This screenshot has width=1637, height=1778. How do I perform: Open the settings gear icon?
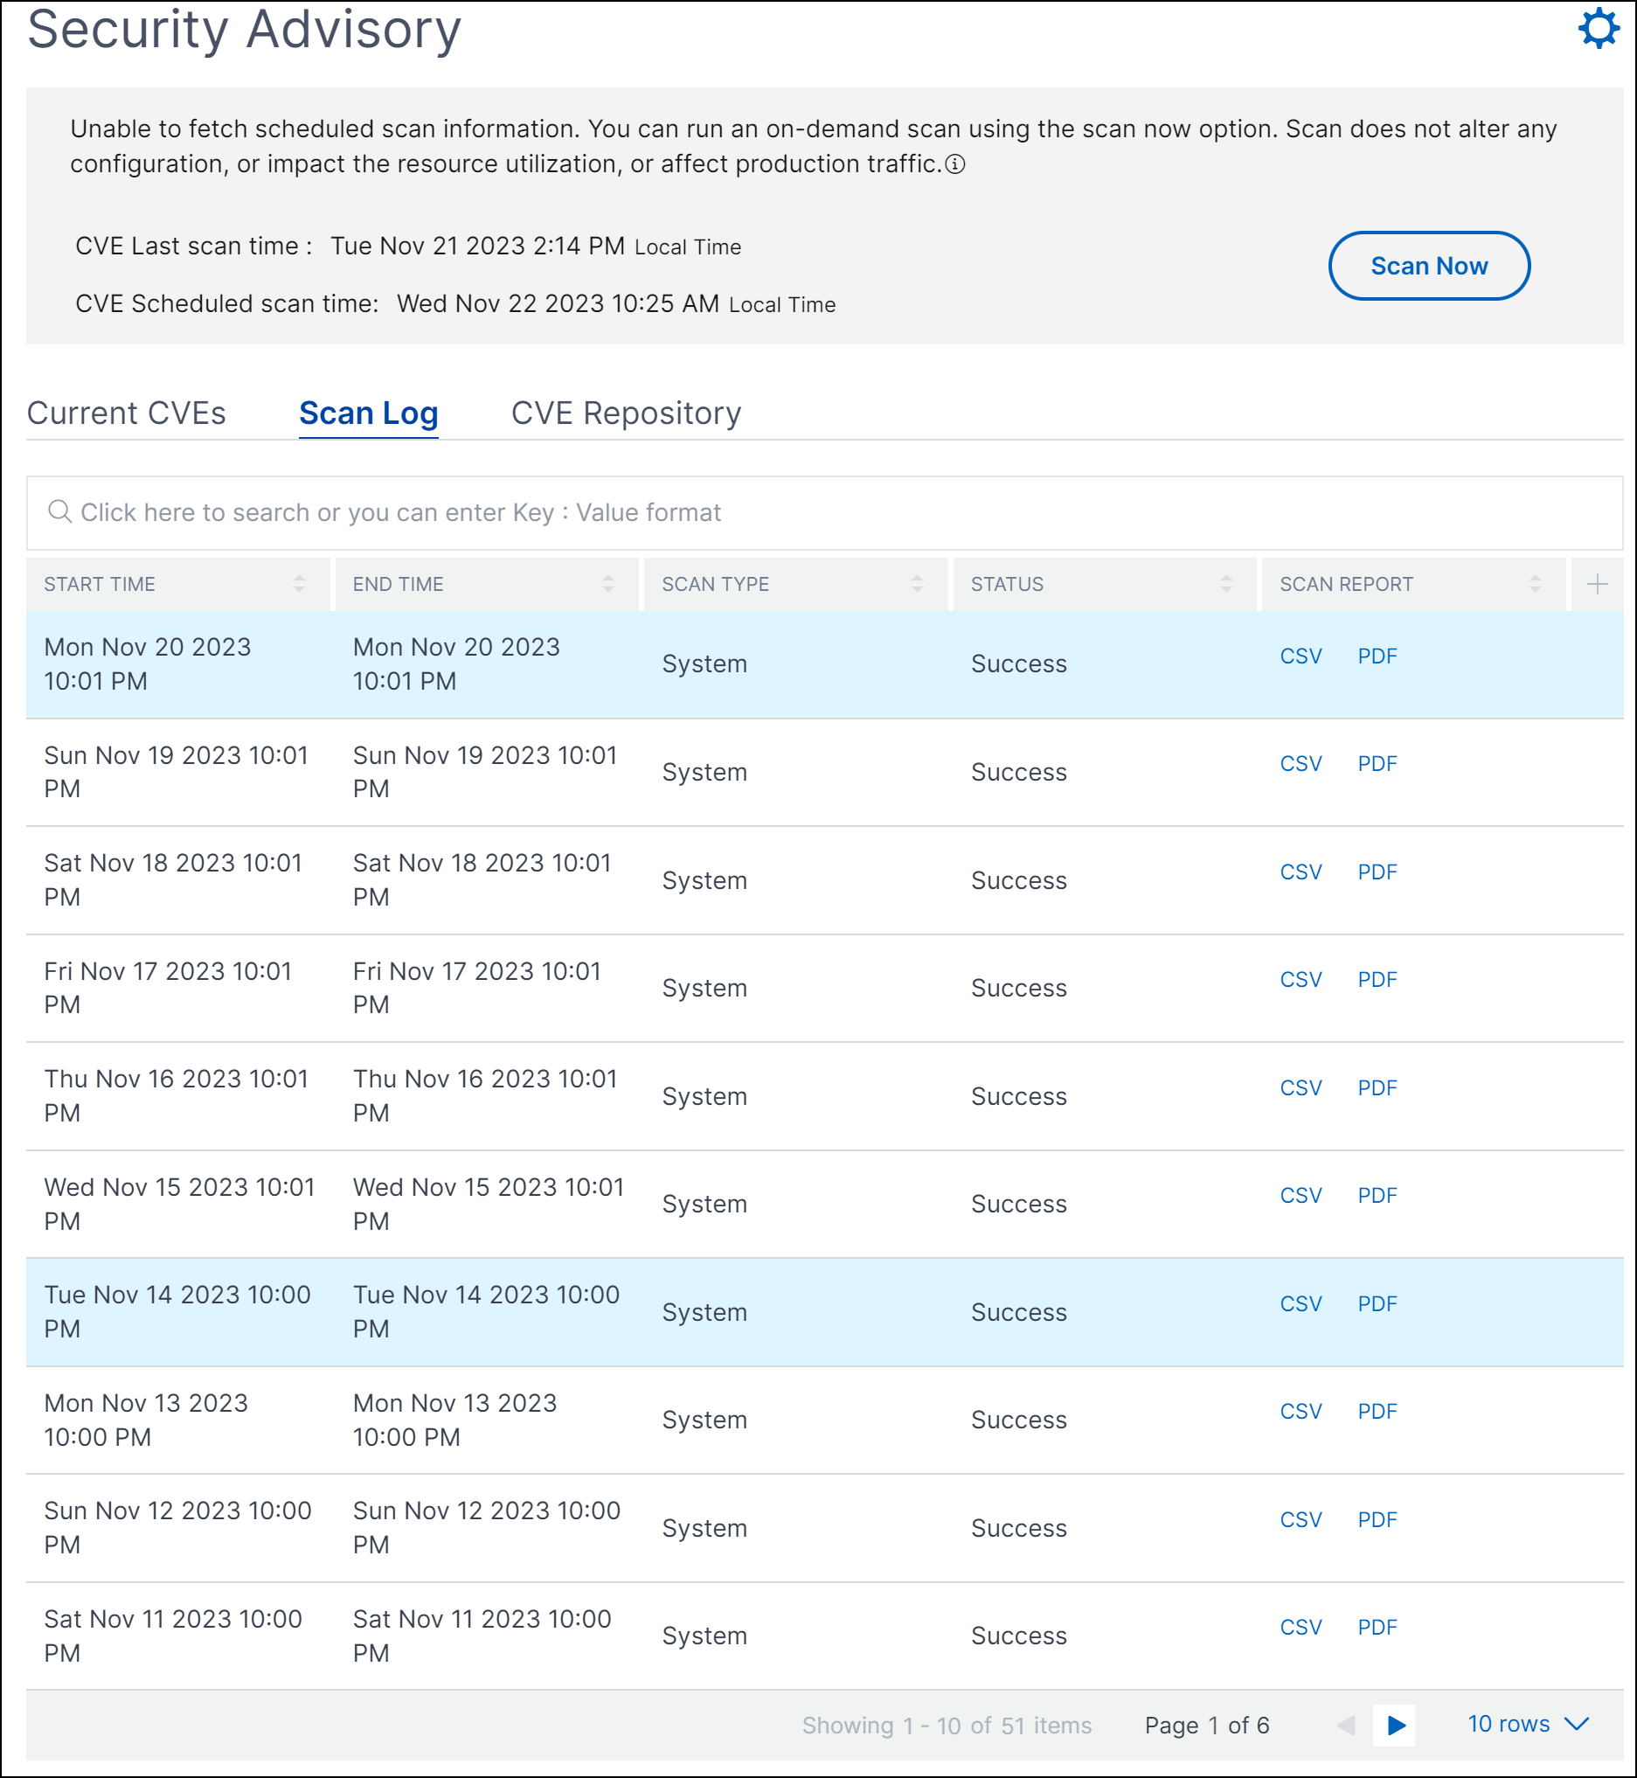click(x=1599, y=28)
